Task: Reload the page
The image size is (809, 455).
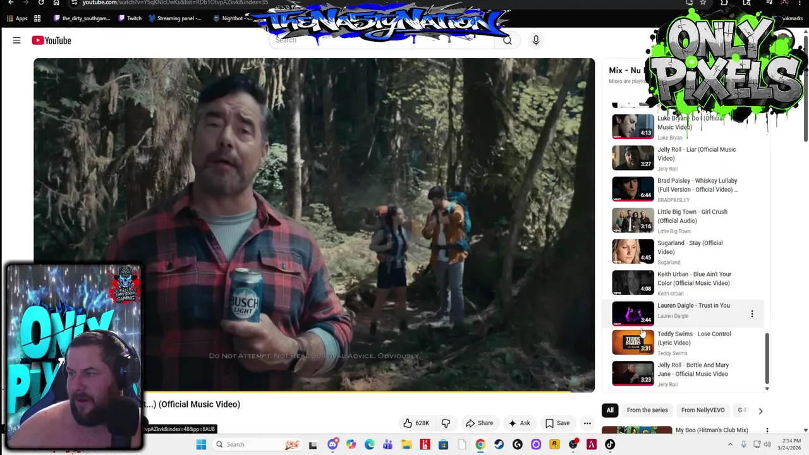Action: coord(41,3)
